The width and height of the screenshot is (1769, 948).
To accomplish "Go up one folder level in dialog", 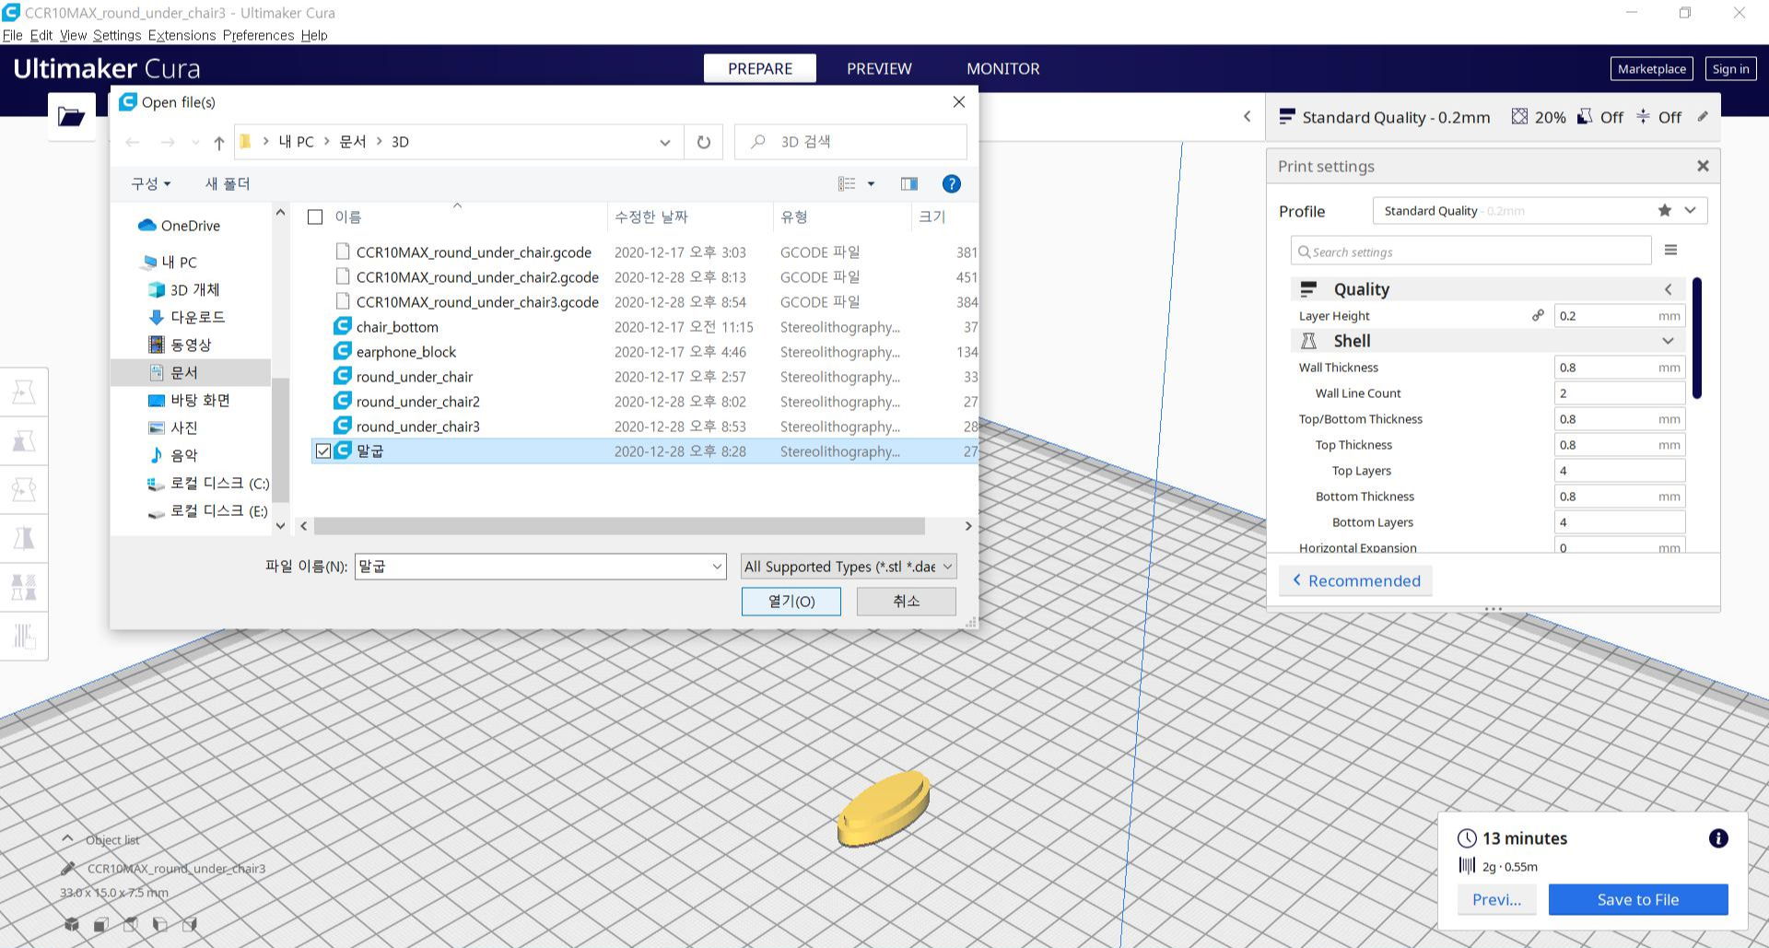I will click(x=218, y=142).
